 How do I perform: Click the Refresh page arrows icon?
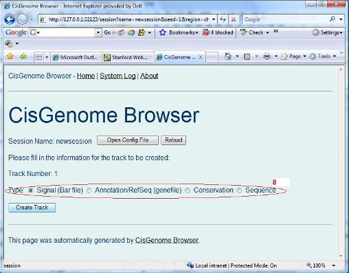[223, 19]
